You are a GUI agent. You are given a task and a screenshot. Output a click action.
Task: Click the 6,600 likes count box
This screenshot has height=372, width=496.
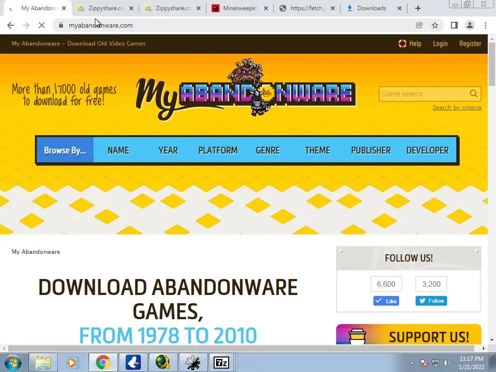386,284
